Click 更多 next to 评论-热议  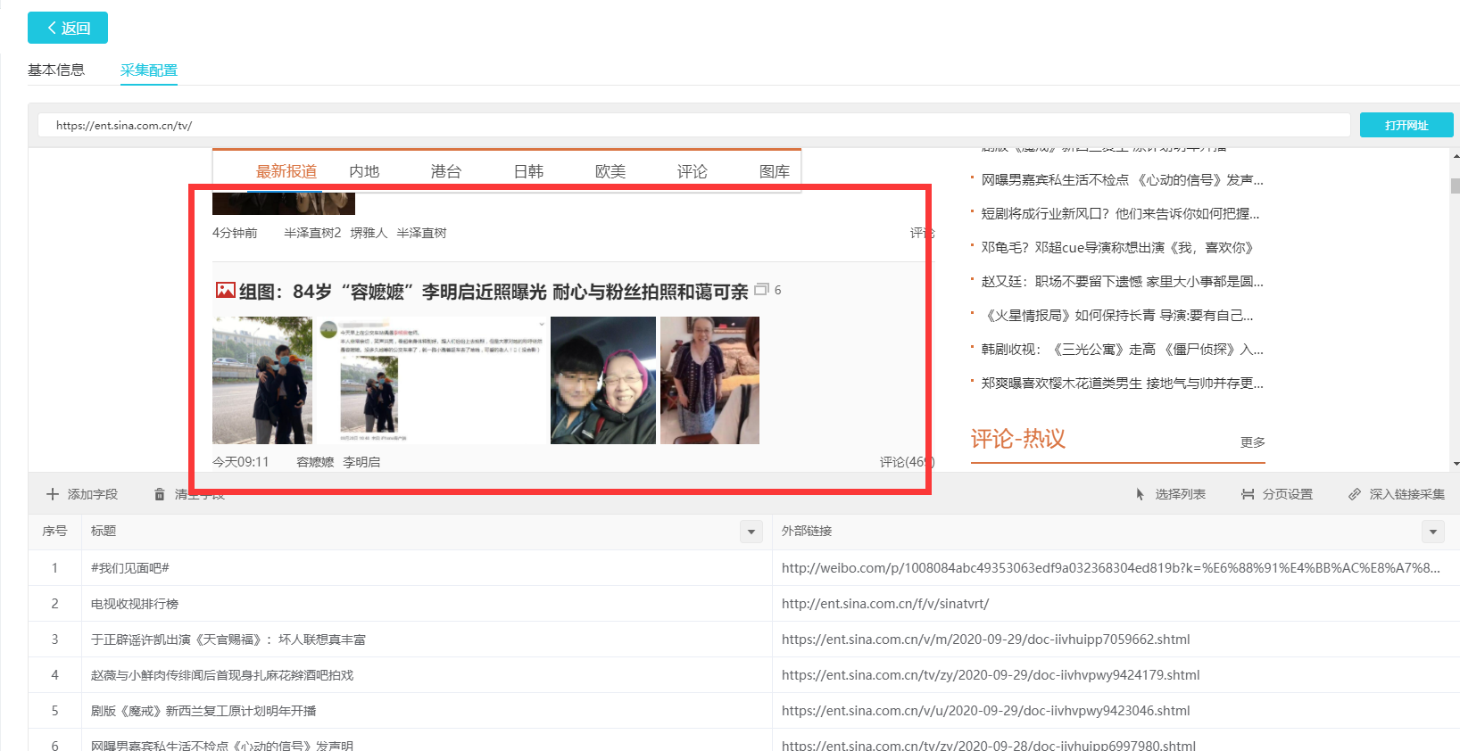pos(1252,442)
